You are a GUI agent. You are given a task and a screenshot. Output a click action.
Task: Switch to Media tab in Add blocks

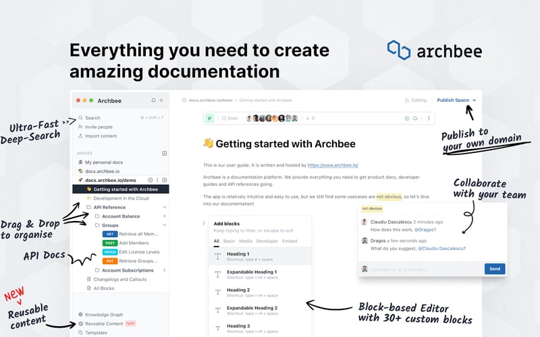246,241
